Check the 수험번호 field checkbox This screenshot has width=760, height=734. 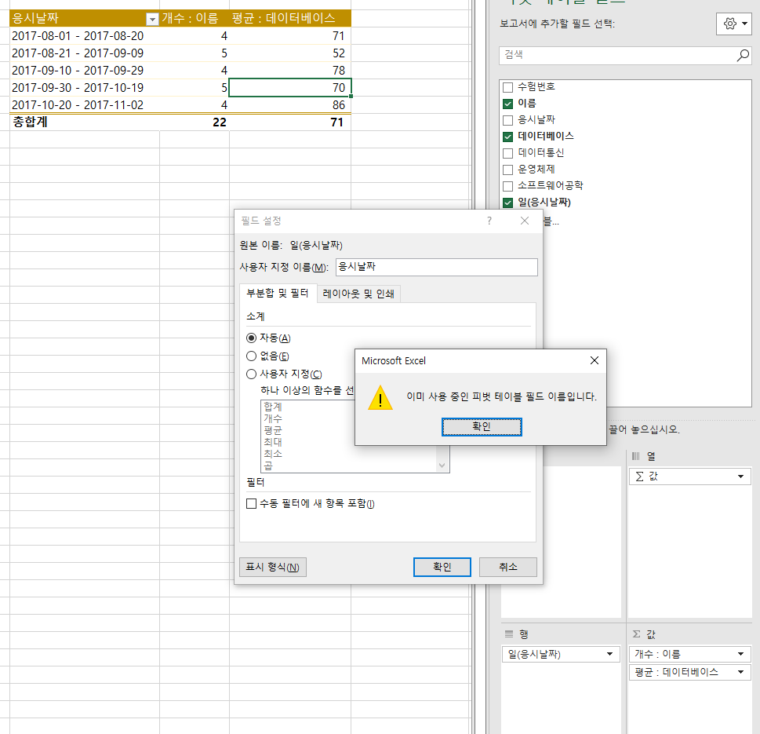tap(507, 87)
